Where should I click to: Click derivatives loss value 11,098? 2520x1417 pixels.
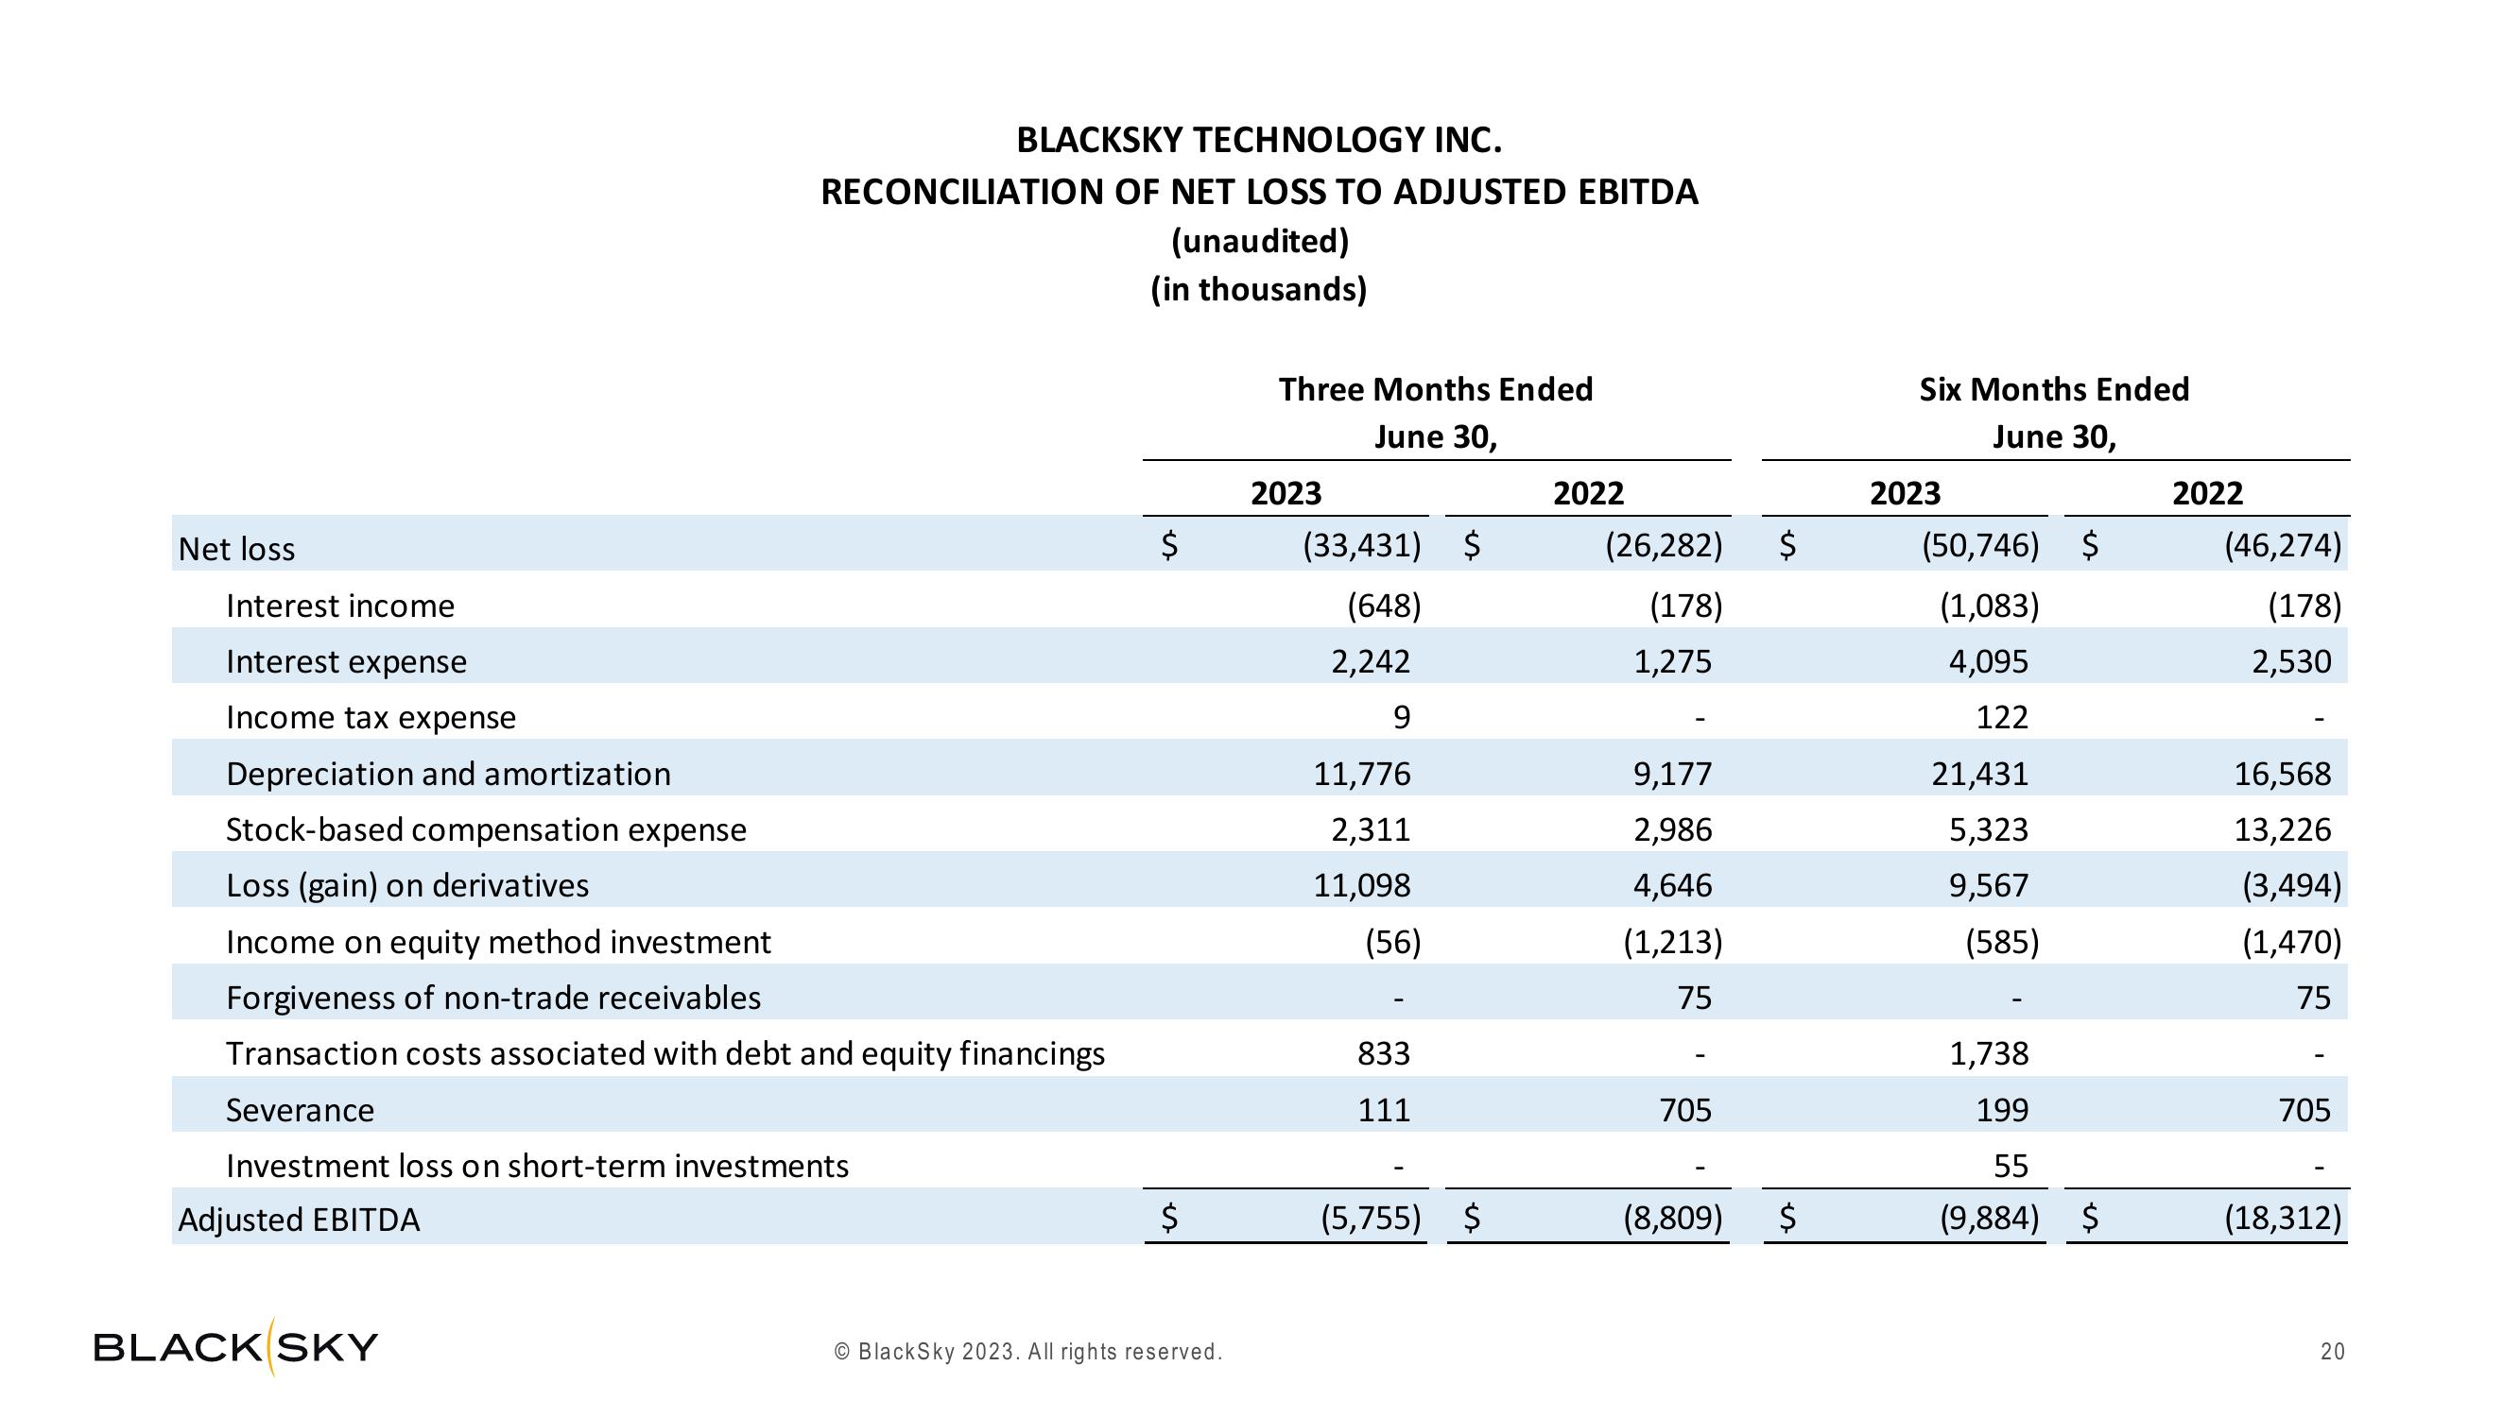[1362, 886]
